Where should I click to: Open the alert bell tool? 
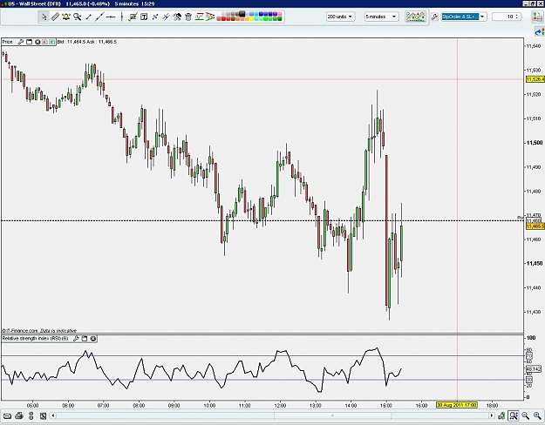(x=66, y=17)
